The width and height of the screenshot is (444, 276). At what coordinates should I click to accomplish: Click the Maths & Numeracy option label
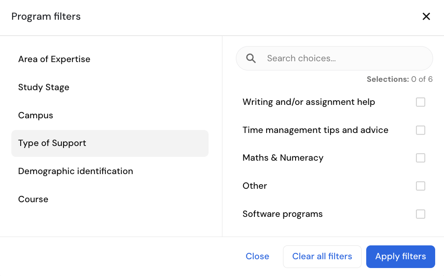coord(283,158)
